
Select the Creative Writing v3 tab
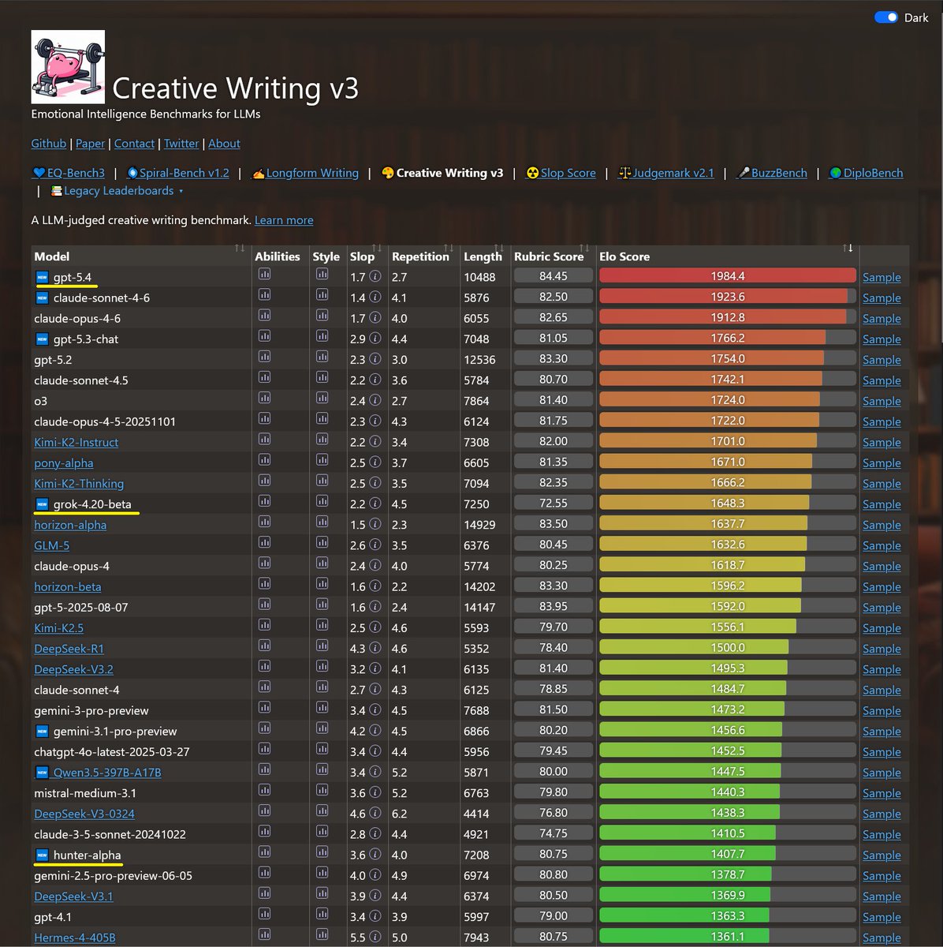tap(442, 173)
